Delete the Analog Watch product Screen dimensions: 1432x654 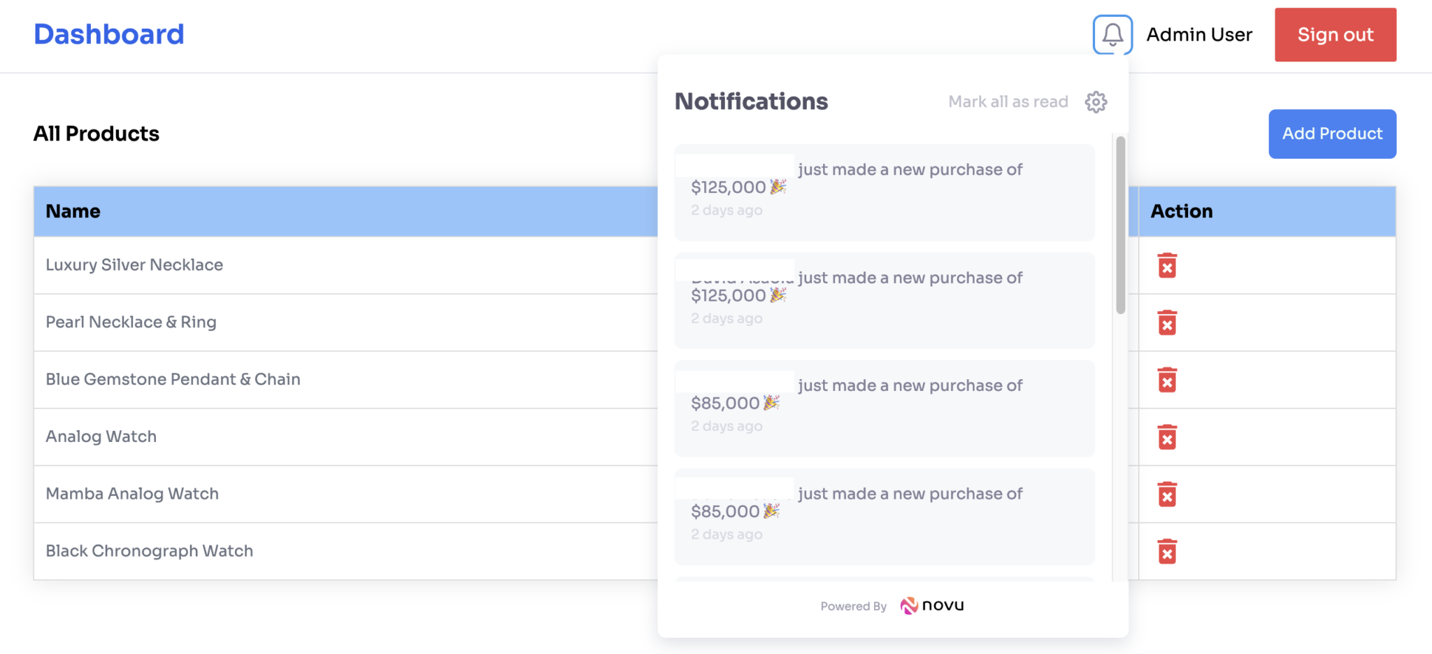tap(1168, 437)
